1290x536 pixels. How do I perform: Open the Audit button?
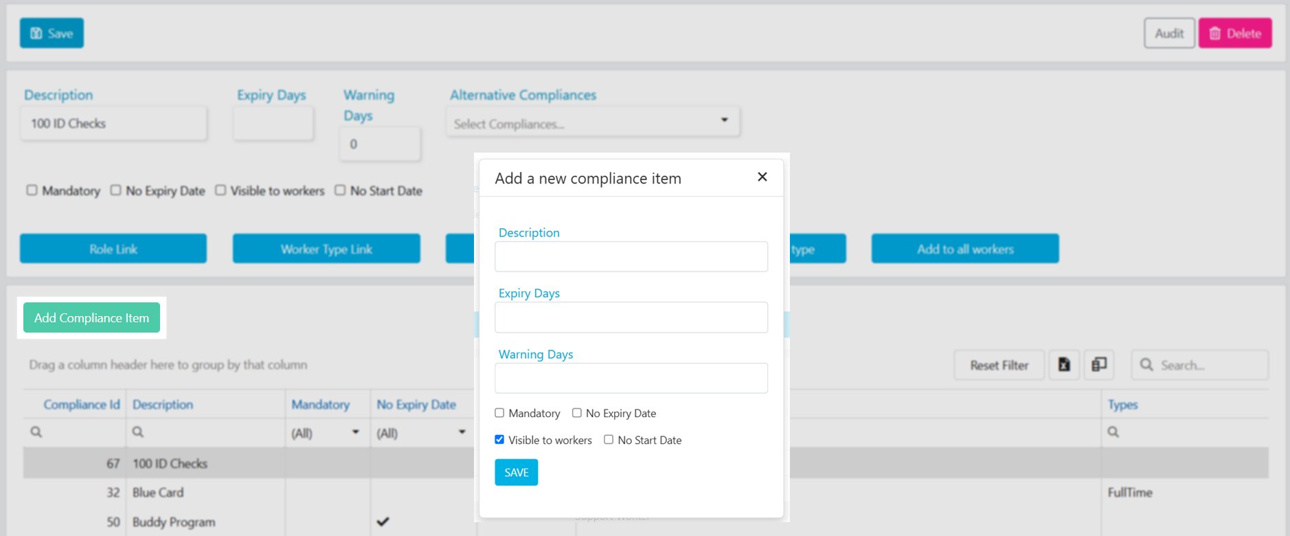[1169, 33]
